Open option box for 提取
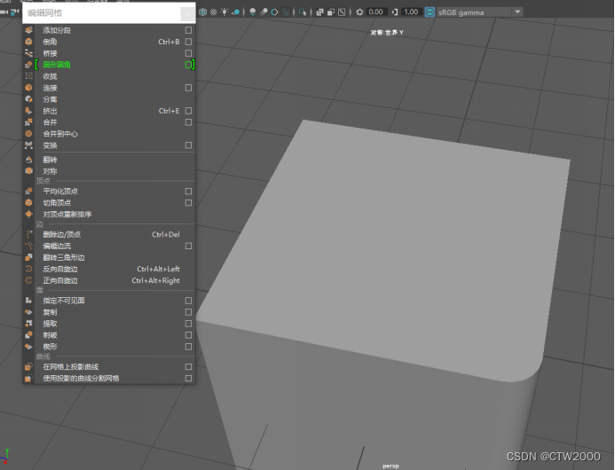 188,324
